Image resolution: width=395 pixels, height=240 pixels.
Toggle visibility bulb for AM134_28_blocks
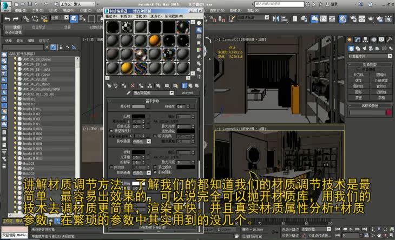click(15, 59)
